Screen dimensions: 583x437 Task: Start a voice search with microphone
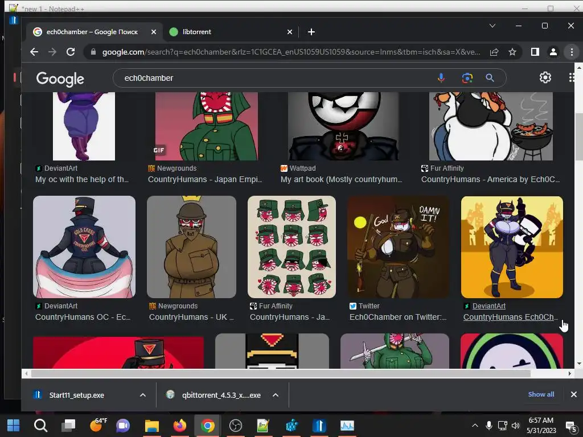[x=441, y=77]
